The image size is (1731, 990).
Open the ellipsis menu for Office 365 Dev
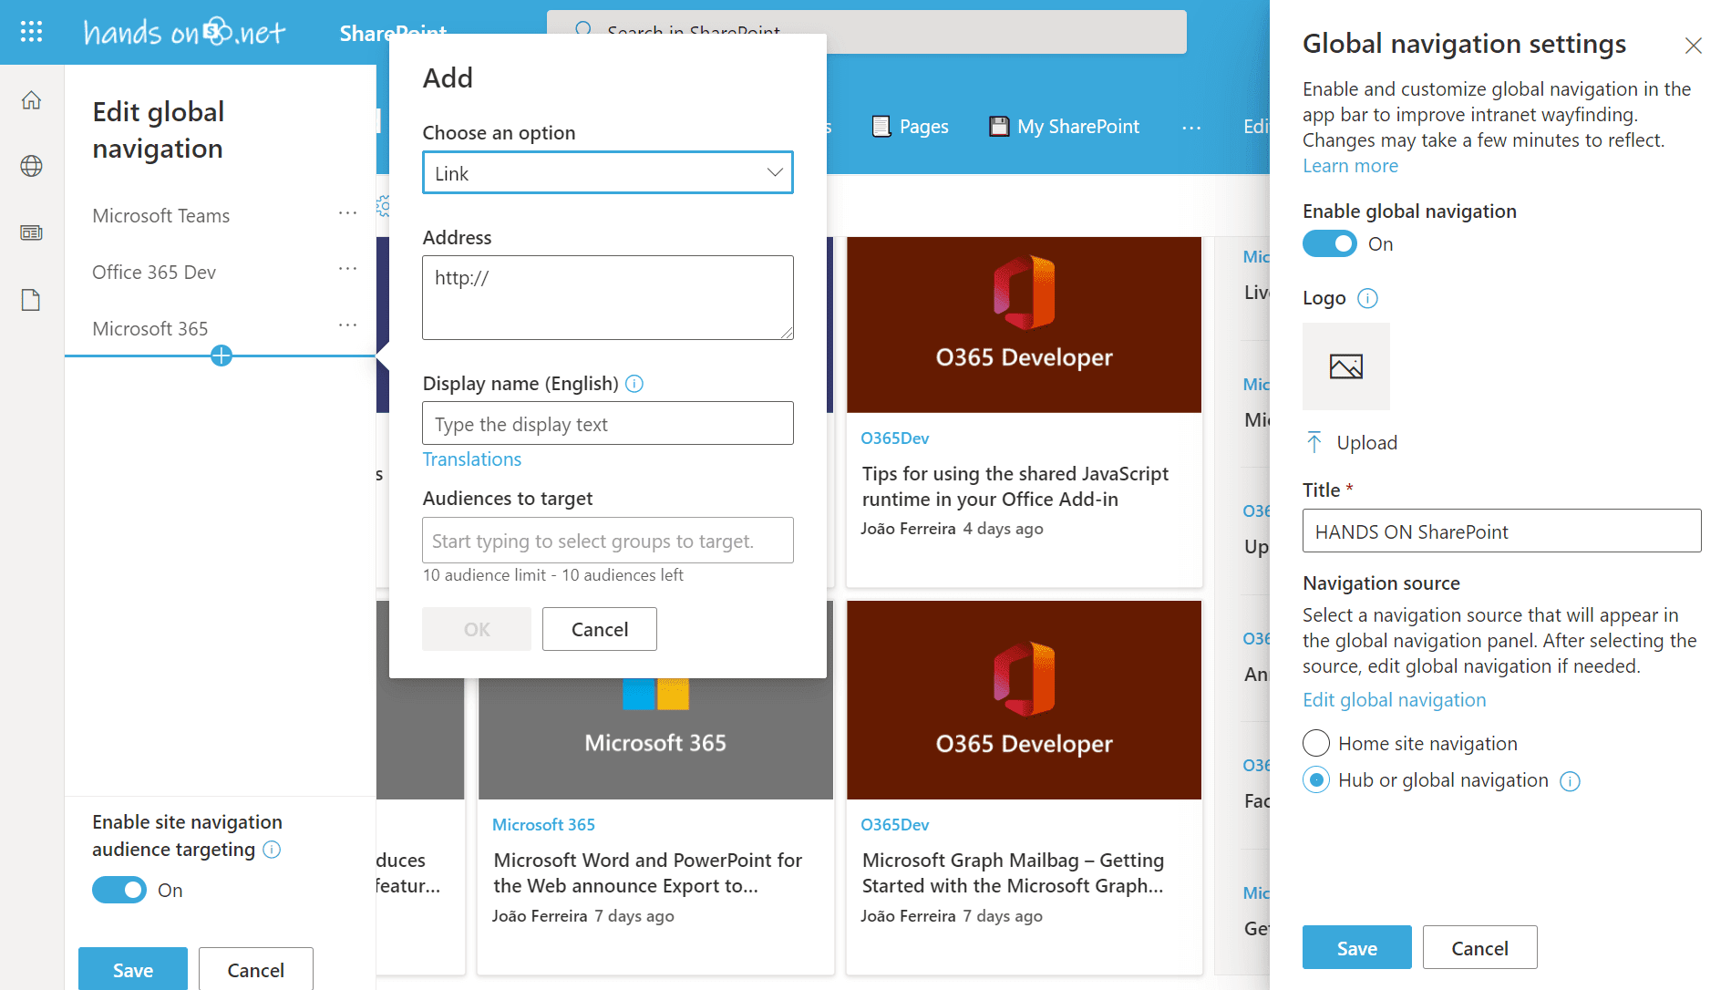tap(347, 270)
